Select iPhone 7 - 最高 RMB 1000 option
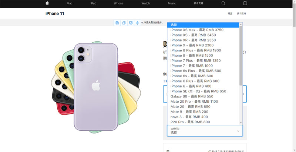This screenshot has width=296, height=152. click(x=203, y=66)
